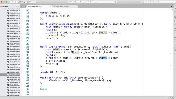Click the highlighted Shader57Lit file in tree
Viewport: 176px width, 99px height.
pyautogui.click(x=13, y=75)
